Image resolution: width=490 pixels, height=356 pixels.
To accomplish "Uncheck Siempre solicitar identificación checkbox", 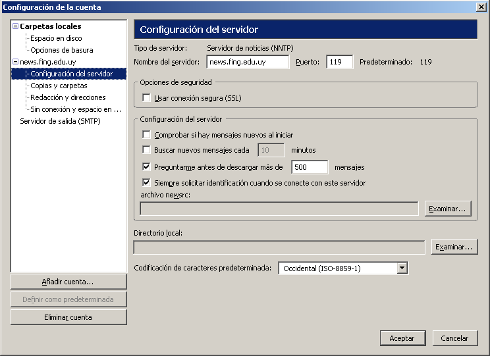I will coord(146,182).
